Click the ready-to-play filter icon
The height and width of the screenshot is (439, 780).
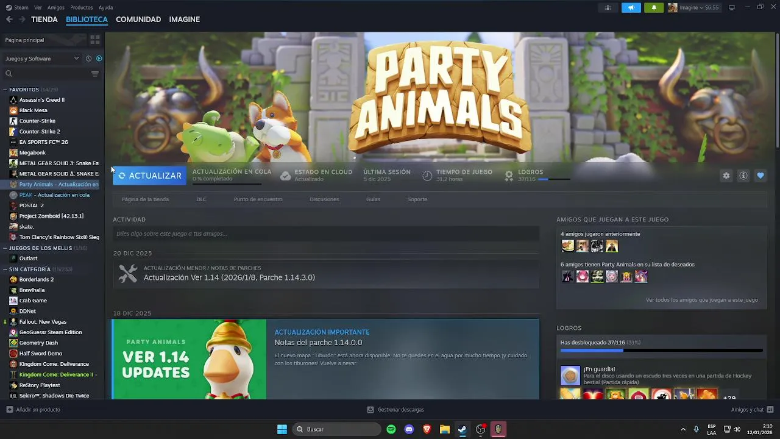(99, 59)
